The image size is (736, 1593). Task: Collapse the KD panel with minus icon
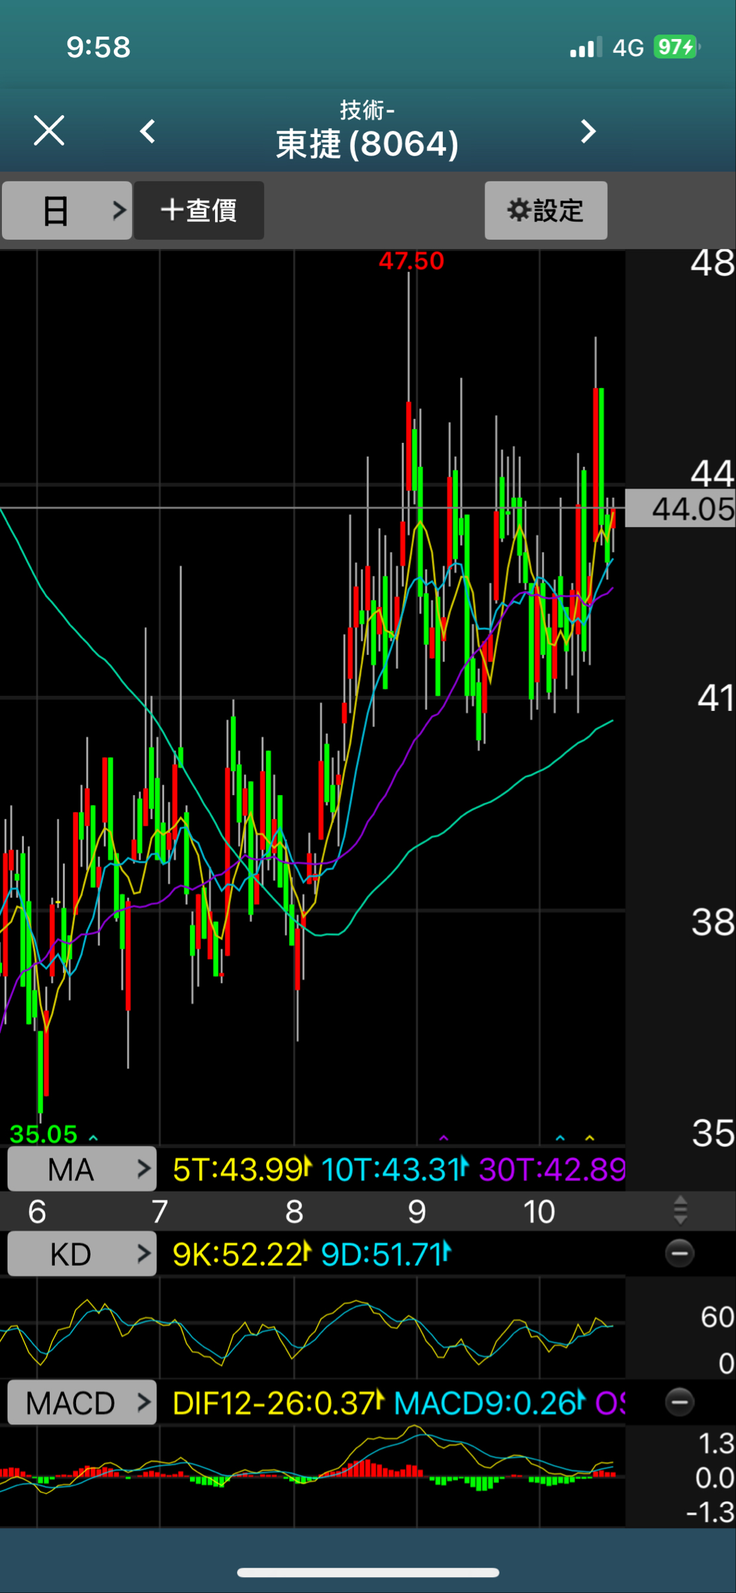coord(679,1253)
